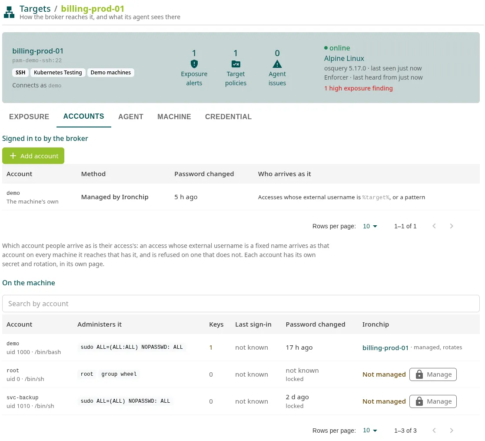Open rows per page dropdown for broker accounts
The width and height of the screenshot is (485, 441).
pyautogui.click(x=370, y=226)
